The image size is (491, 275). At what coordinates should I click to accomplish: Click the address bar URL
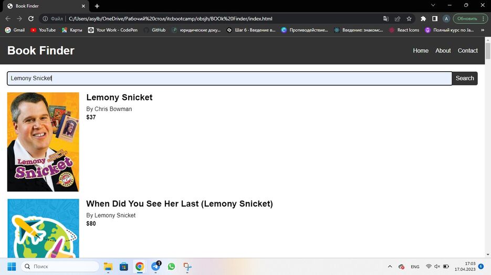point(170,19)
